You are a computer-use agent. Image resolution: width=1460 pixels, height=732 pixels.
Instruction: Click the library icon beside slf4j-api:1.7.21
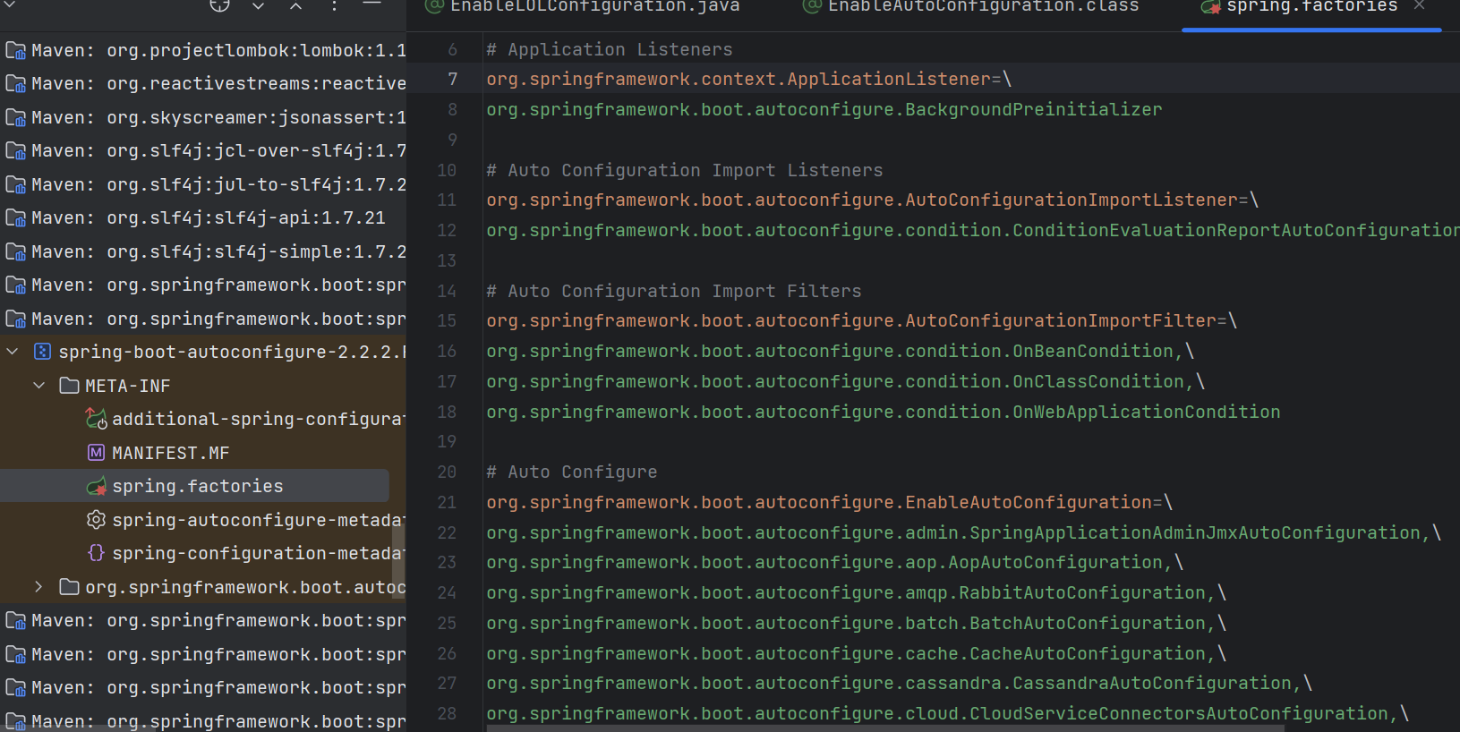[15, 218]
